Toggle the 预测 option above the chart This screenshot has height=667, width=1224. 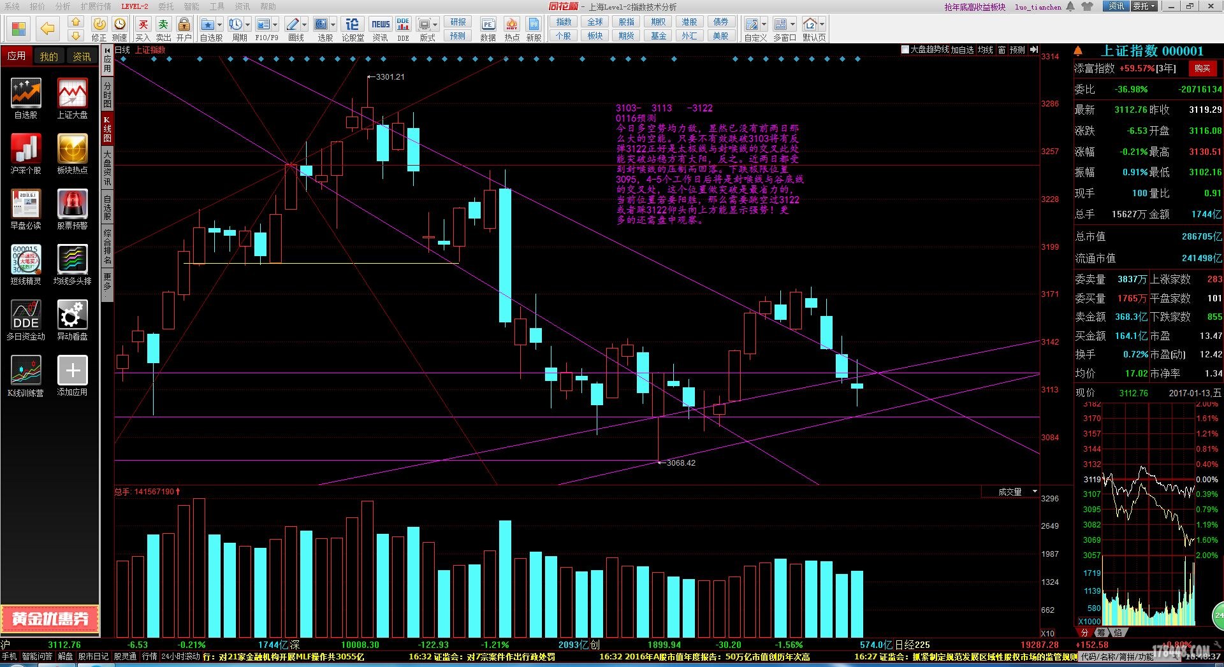(1017, 50)
